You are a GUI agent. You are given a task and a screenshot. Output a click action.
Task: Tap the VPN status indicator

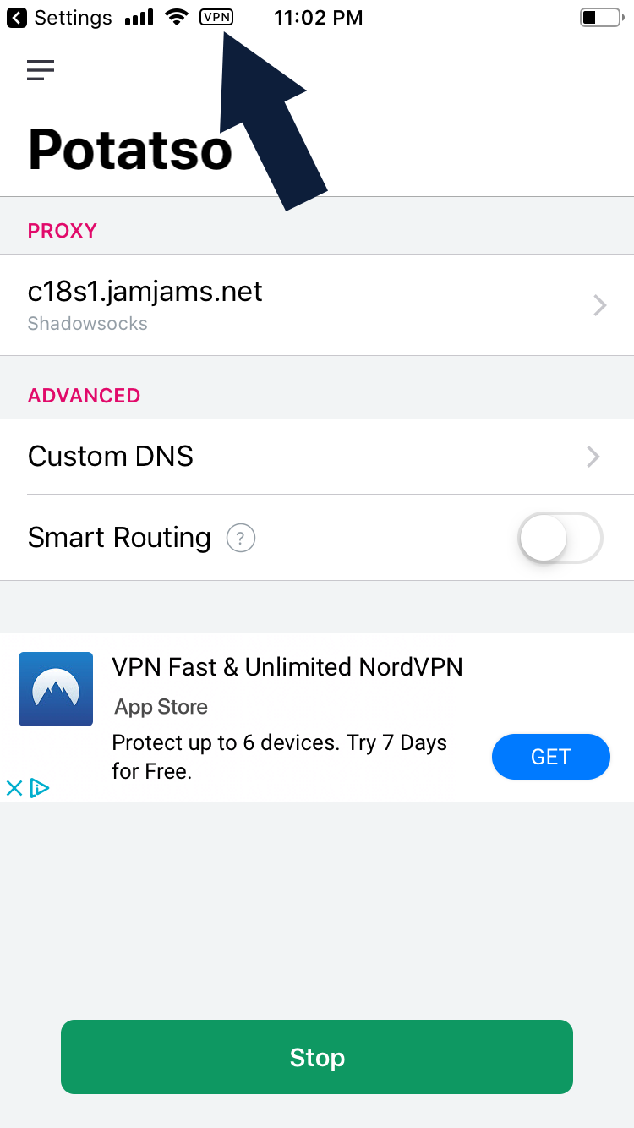coord(216,17)
